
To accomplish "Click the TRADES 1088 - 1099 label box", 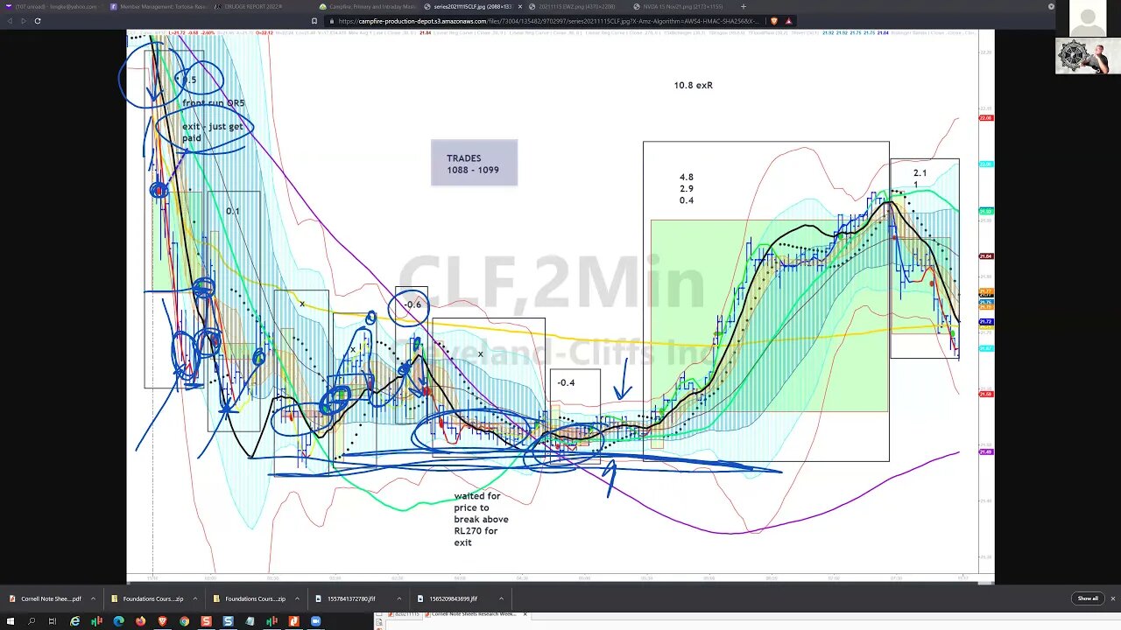I will [474, 164].
